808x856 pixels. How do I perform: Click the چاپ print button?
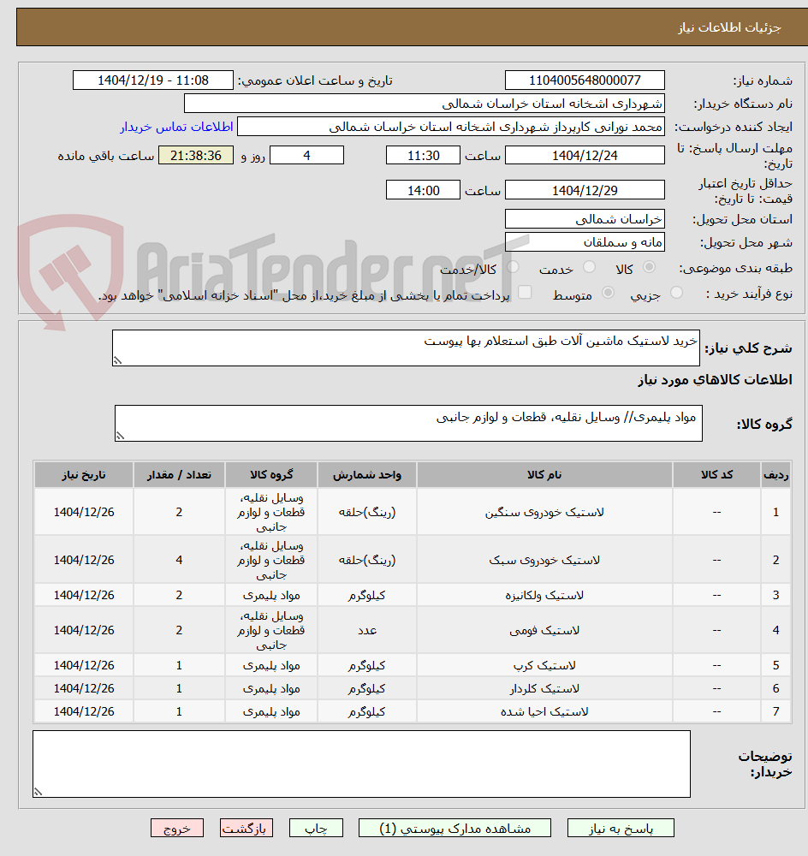click(316, 828)
